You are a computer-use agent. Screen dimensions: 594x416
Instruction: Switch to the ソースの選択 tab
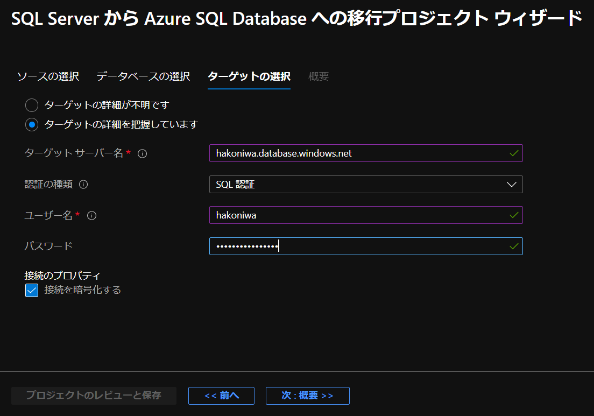click(47, 76)
